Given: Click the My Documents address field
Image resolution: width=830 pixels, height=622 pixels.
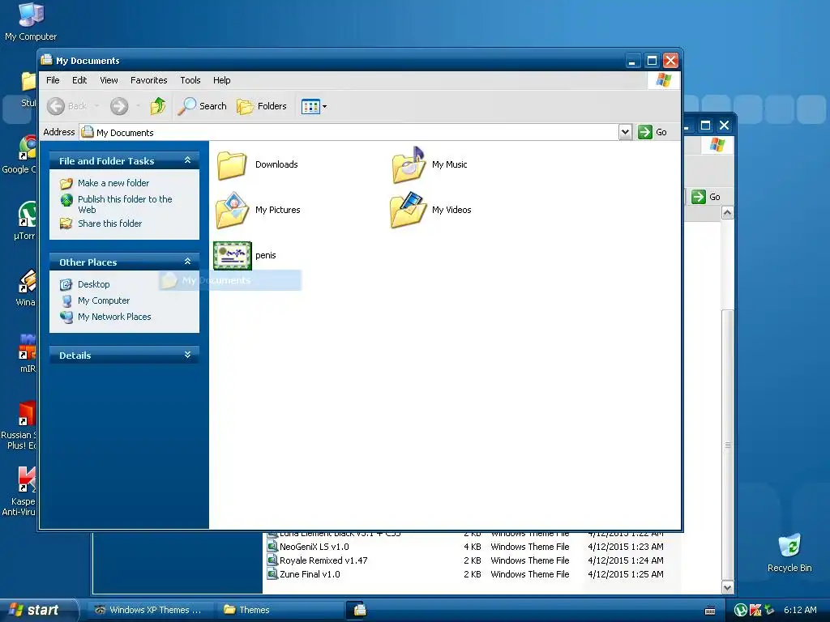Looking at the screenshot, I should click(349, 132).
